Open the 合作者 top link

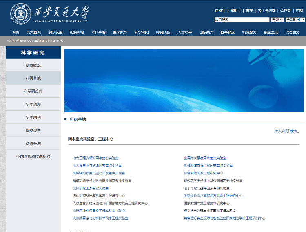coord(286,11)
